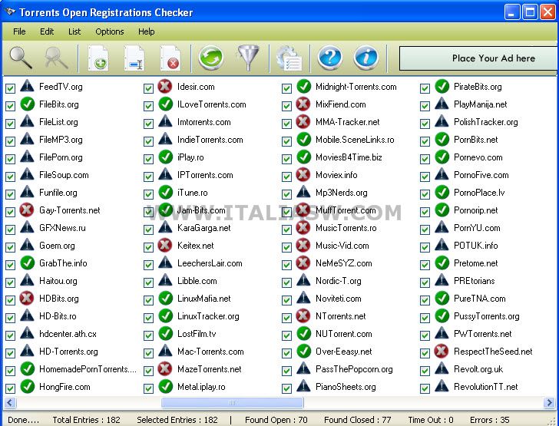Screen dimensions: 559x426
Task: Click the Errors : 35 status text
Action: click(490, 420)
